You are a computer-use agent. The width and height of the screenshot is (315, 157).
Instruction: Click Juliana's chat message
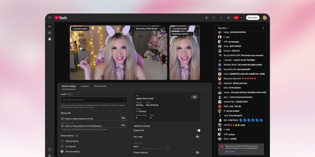245,92
